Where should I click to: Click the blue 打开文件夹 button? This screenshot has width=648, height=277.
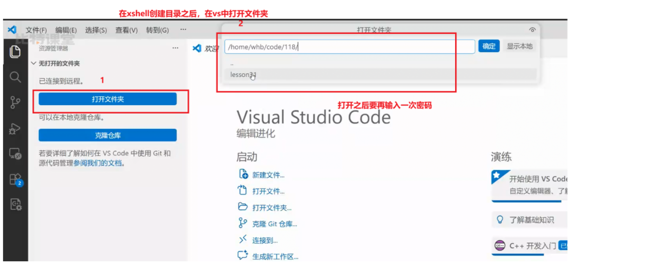click(108, 99)
